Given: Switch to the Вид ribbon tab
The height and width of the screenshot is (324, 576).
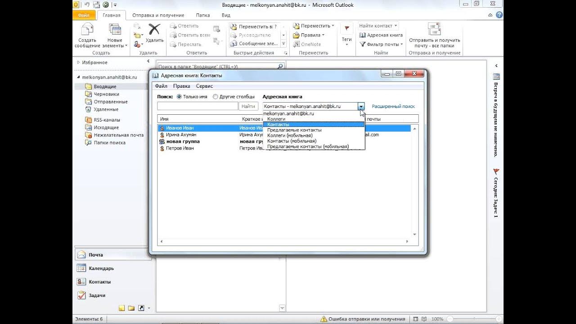Looking at the screenshot, I should pyautogui.click(x=226, y=15).
